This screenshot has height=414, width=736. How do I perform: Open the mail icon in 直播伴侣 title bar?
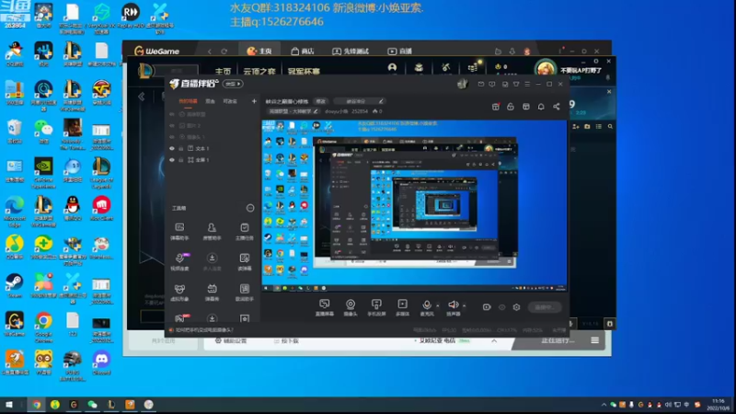pyautogui.click(x=480, y=85)
